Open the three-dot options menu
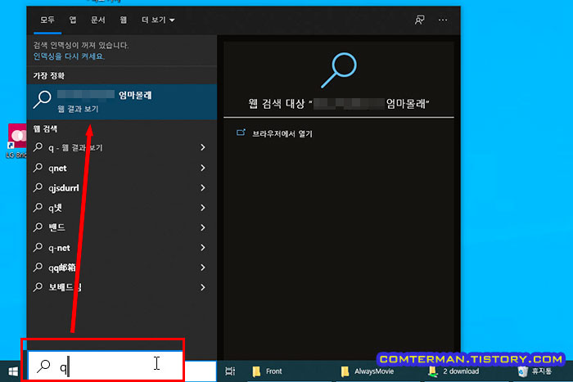 pyautogui.click(x=443, y=20)
